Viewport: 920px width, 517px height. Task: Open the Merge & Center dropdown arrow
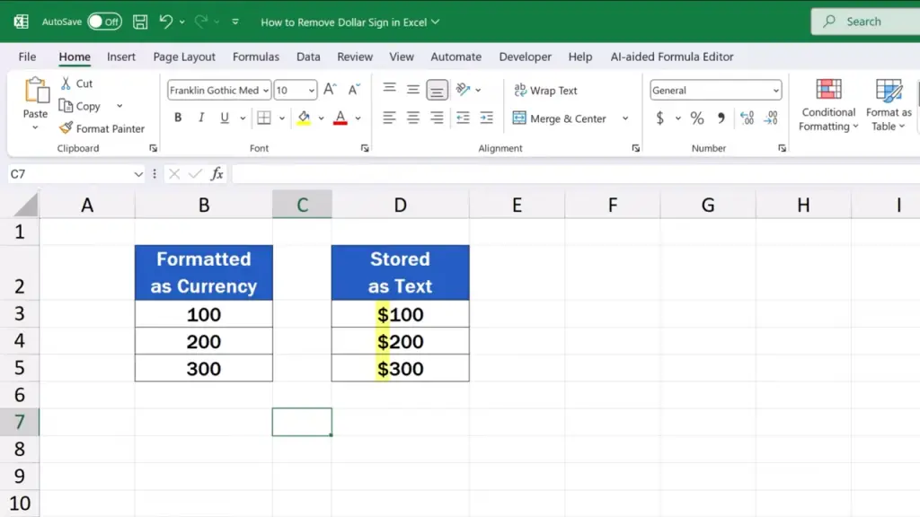[625, 118]
